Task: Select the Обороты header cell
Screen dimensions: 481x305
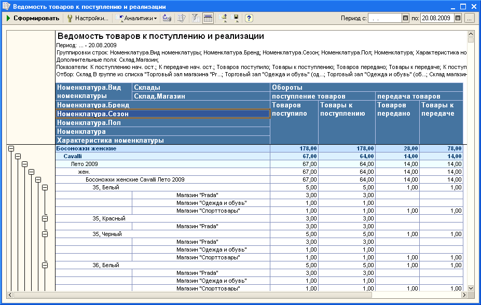Action: (x=366, y=87)
